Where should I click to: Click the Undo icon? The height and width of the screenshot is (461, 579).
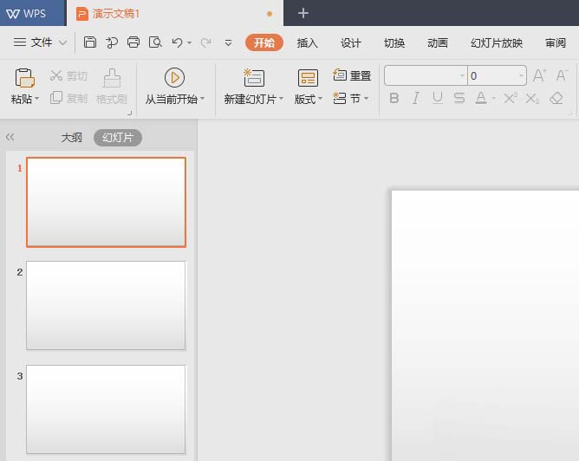(177, 42)
